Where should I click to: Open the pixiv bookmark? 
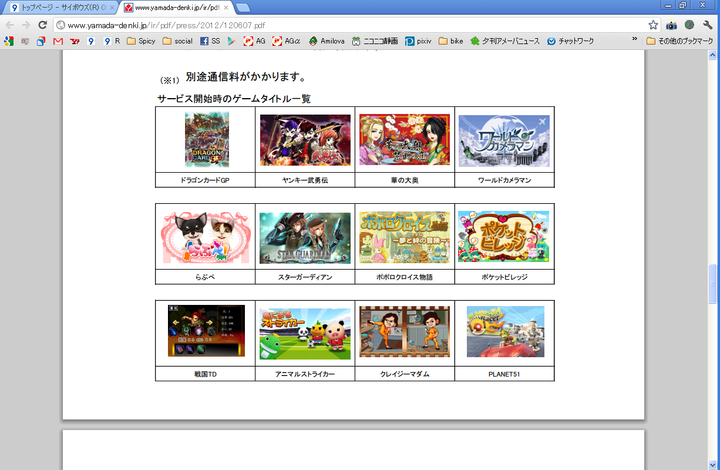(419, 41)
